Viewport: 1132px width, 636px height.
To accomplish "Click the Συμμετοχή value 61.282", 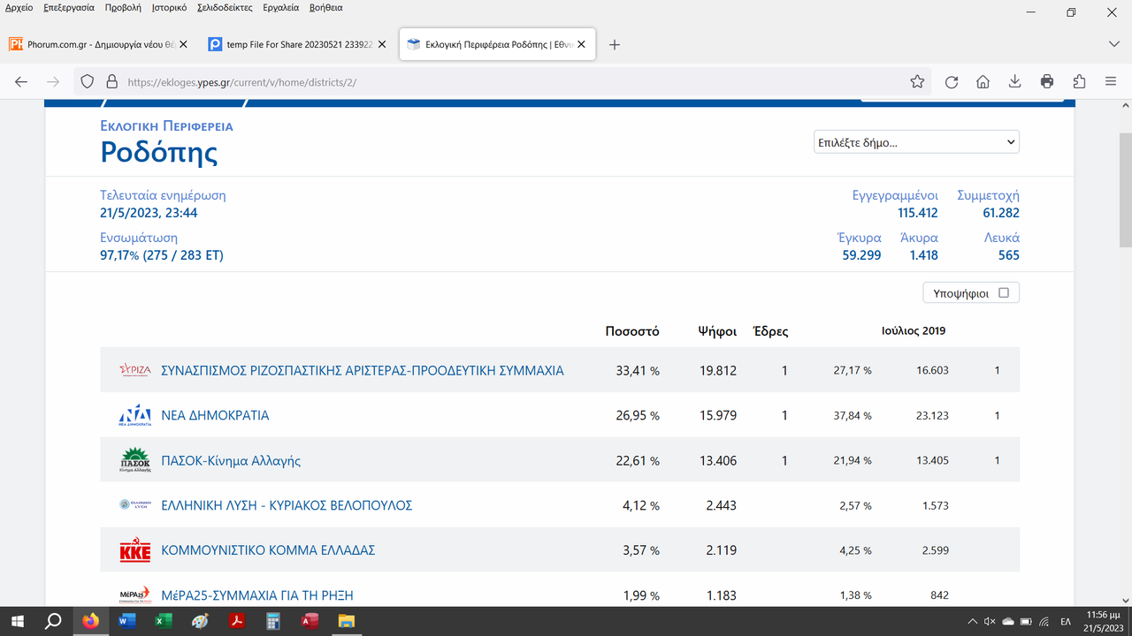I will [x=1000, y=213].
